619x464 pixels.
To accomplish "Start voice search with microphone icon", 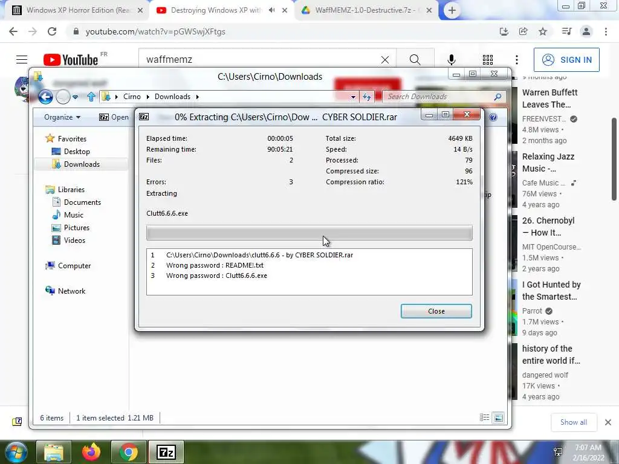I will tap(452, 60).
